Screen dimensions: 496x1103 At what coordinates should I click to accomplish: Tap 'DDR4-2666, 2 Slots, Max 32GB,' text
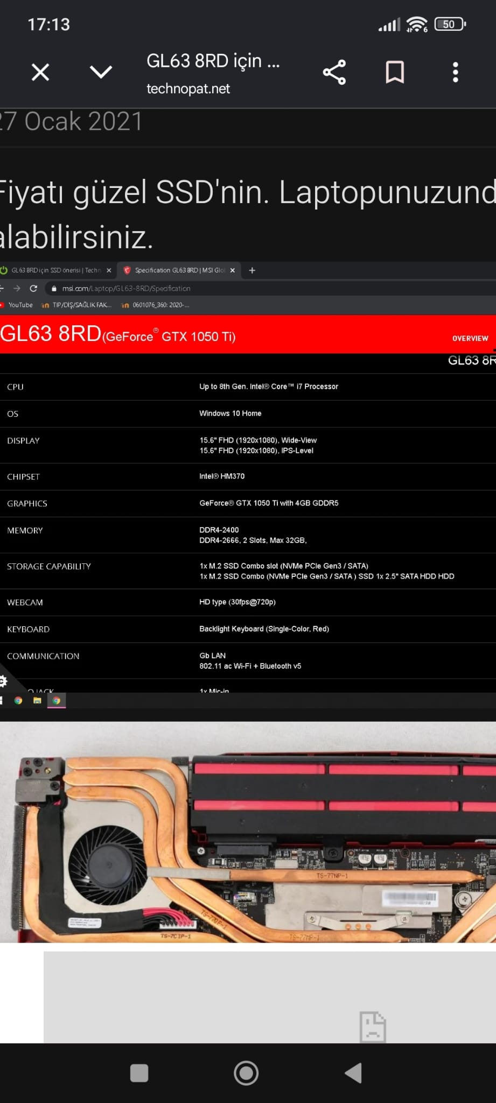(x=253, y=540)
